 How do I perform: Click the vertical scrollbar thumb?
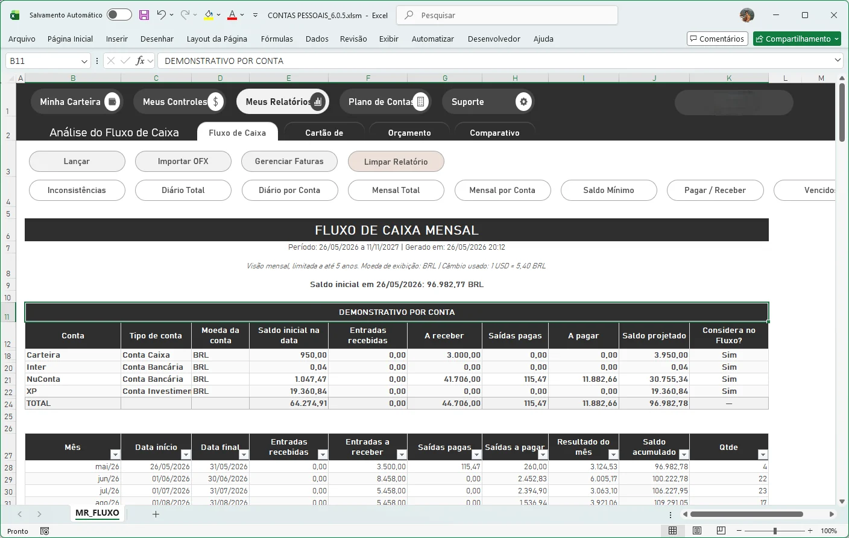point(842,113)
